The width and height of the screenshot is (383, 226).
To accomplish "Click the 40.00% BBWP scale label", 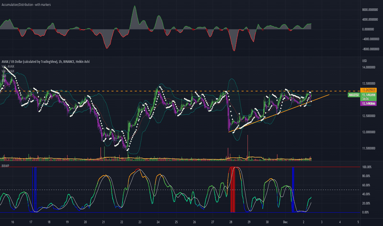I will click(366, 194).
